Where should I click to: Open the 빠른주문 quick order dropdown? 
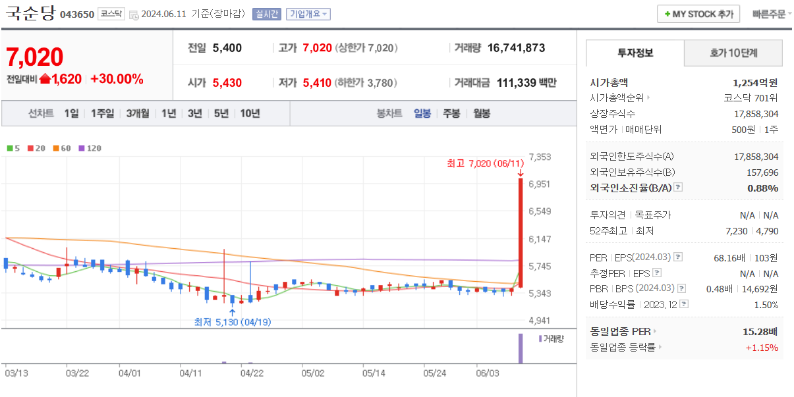pos(772,14)
